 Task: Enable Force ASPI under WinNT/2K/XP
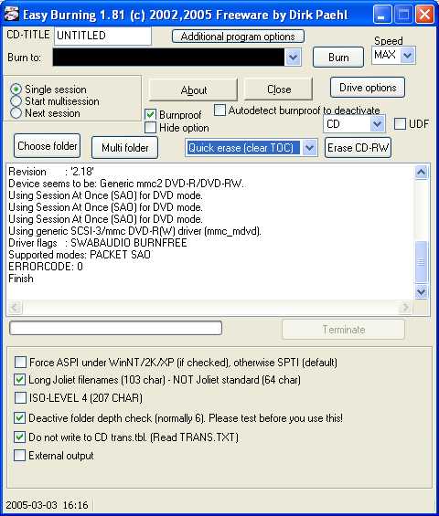tap(20, 363)
